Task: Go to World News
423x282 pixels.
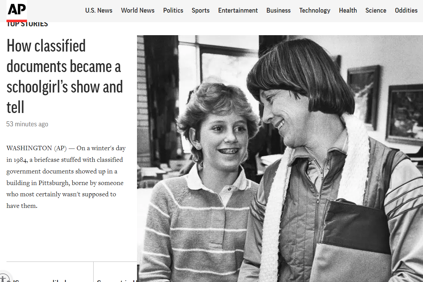Action: (138, 11)
